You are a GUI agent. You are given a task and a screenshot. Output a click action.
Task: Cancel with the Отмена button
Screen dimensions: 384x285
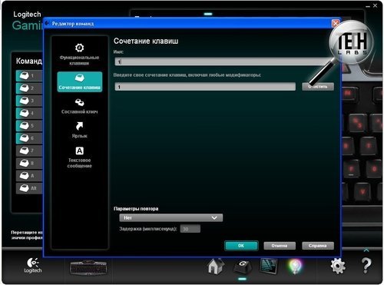click(280, 246)
